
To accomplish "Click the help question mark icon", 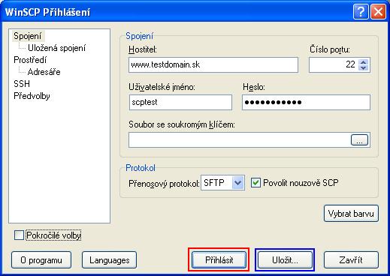I will (361, 12).
